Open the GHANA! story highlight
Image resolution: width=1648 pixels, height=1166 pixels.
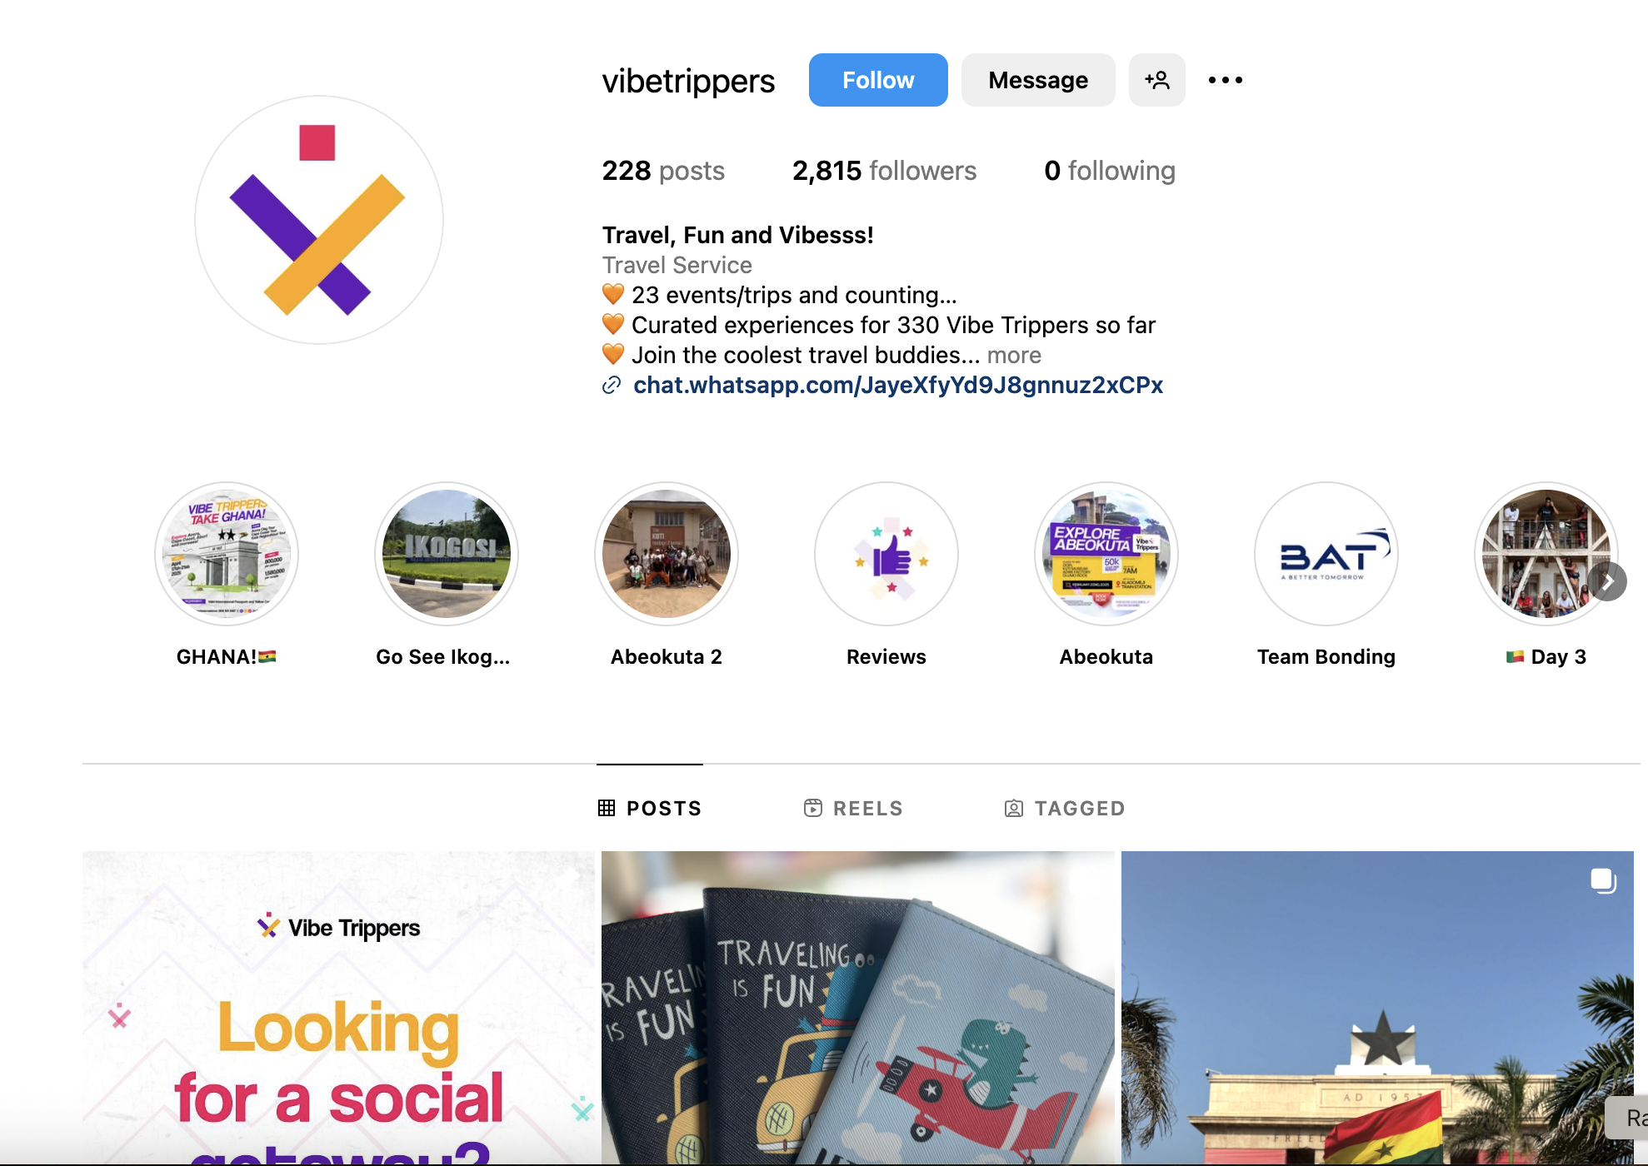pos(227,554)
